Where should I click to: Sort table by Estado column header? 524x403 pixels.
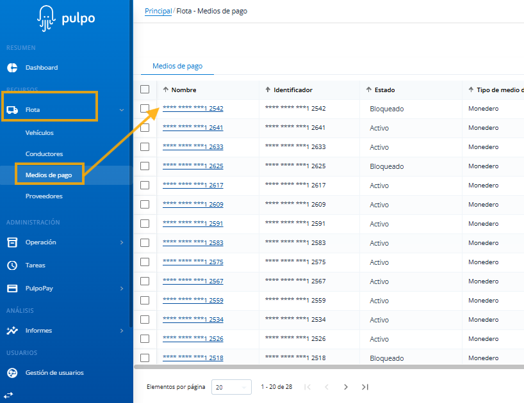pos(384,90)
